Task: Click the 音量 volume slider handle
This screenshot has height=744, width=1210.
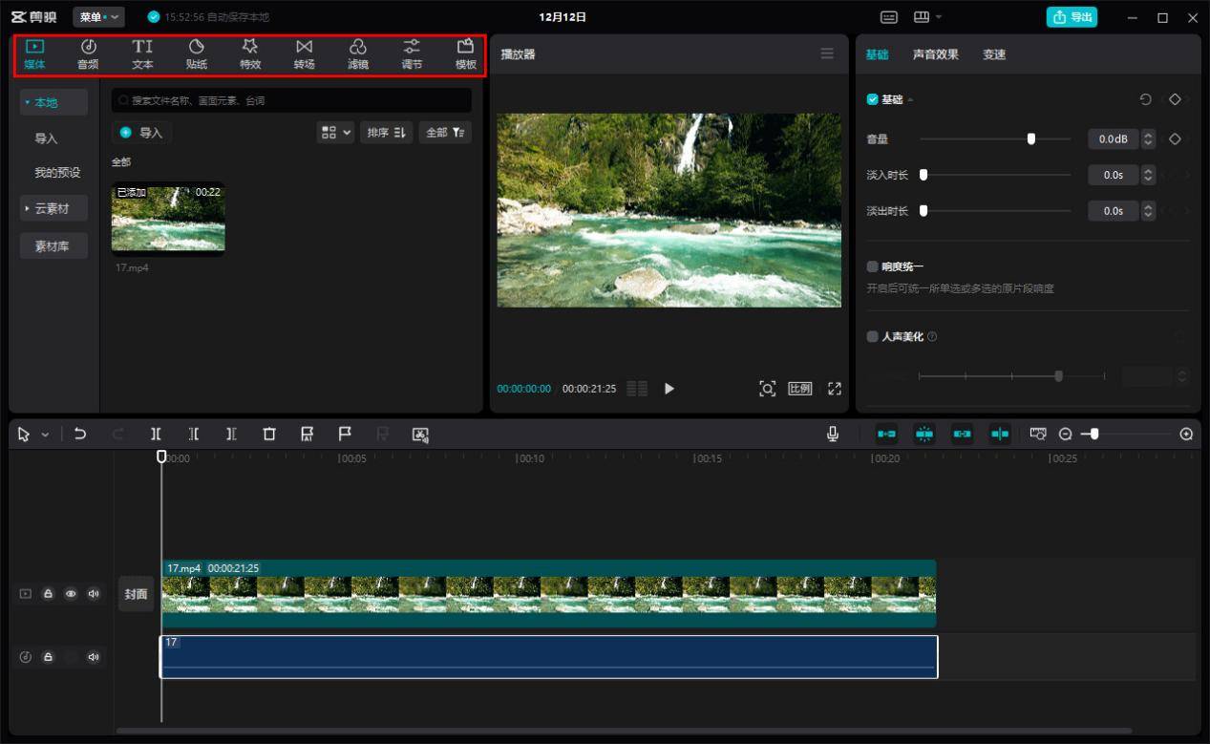Action: pos(1031,139)
